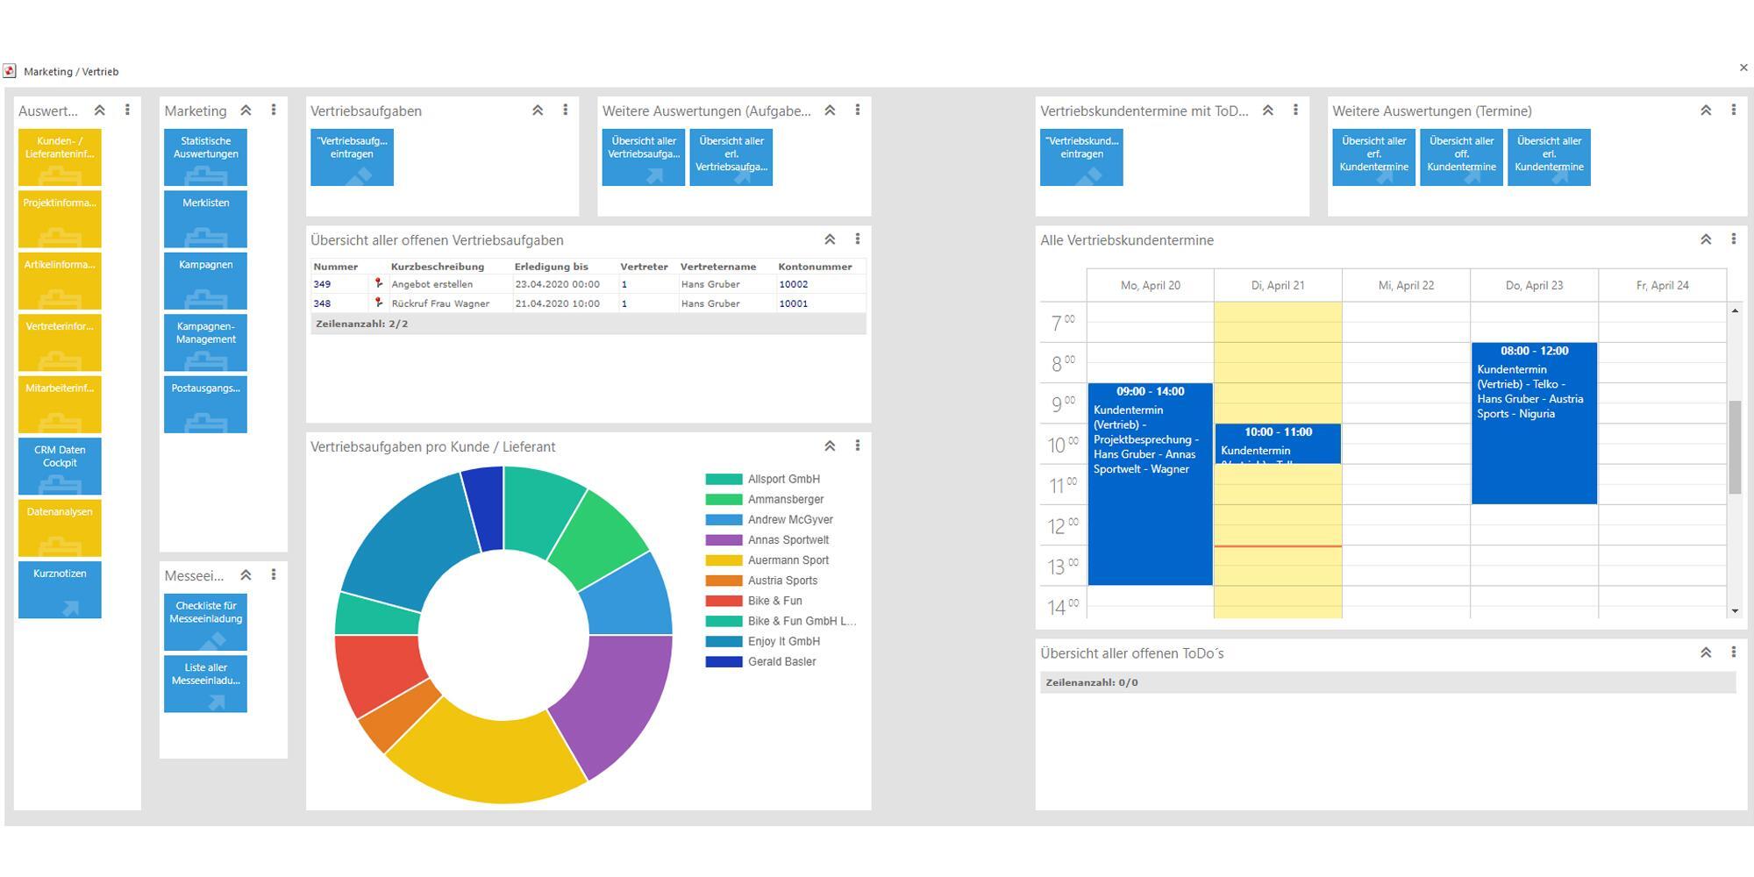Open Kunden-/Lieferanteninfo yellow tile
Image resolution: width=1754 pixels, height=877 pixels.
click(60, 157)
